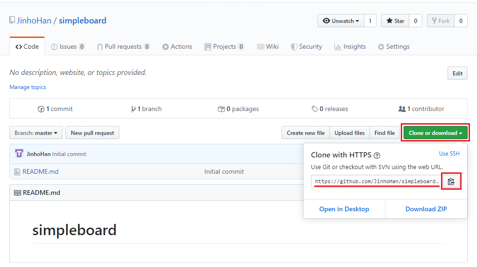View the 1 contributor link

(x=421, y=109)
